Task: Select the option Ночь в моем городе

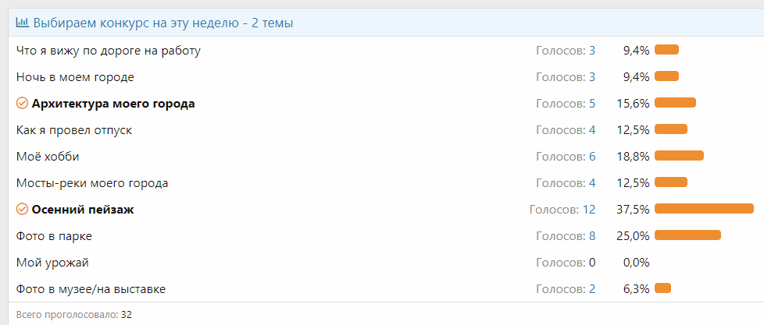Action: 75,77
